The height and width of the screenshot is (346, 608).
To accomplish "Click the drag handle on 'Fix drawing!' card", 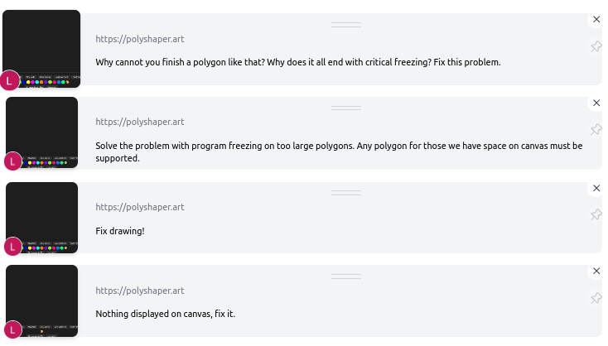I will [346, 193].
